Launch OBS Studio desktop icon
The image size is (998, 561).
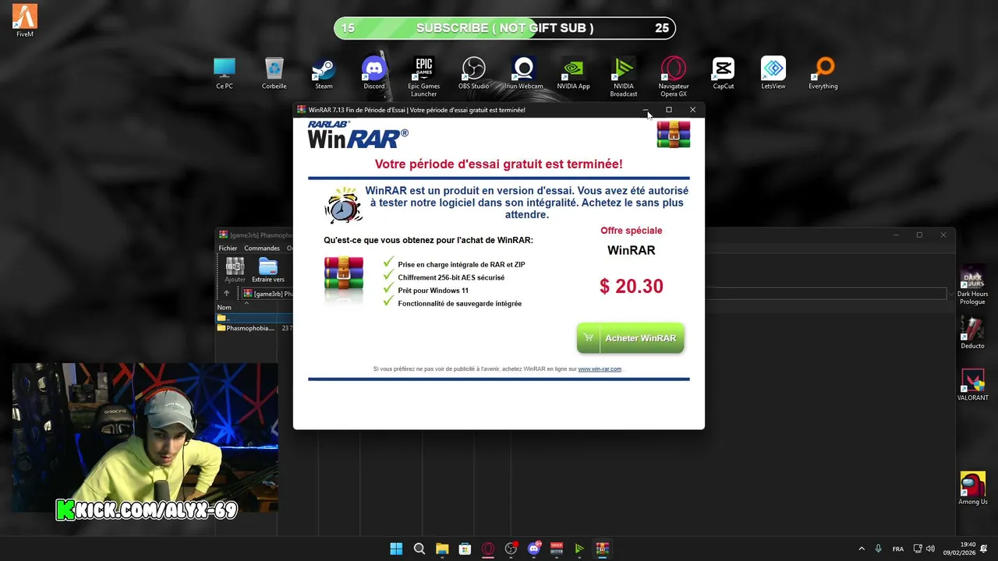tap(473, 73)
